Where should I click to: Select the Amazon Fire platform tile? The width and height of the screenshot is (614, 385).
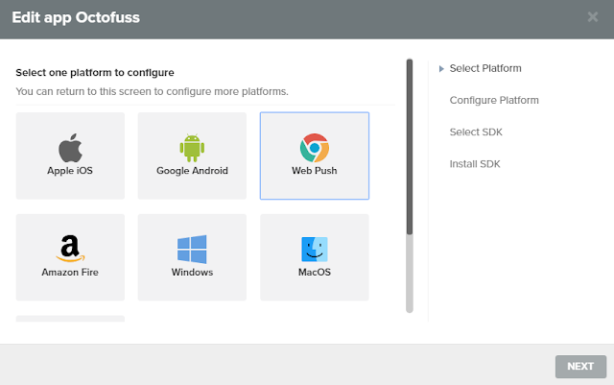coord(70,257)
